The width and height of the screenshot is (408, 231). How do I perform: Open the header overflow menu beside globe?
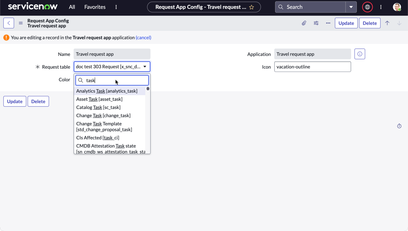pyautogui.click(x=381, y=7)
